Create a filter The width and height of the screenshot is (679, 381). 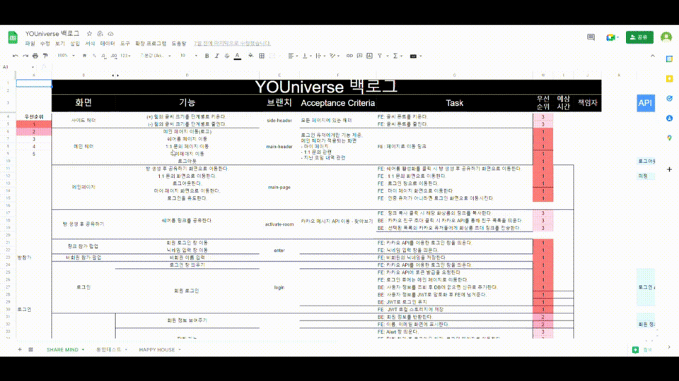(380, 56)
